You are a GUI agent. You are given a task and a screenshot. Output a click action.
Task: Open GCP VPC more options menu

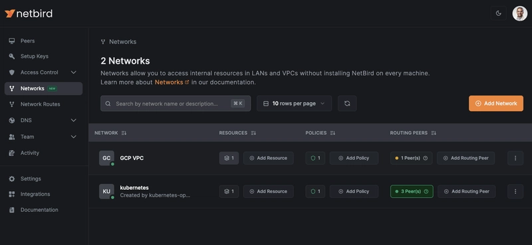[515, 158]
